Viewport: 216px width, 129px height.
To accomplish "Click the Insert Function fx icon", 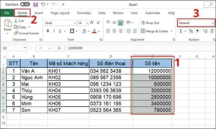I will tap(59, 48).
